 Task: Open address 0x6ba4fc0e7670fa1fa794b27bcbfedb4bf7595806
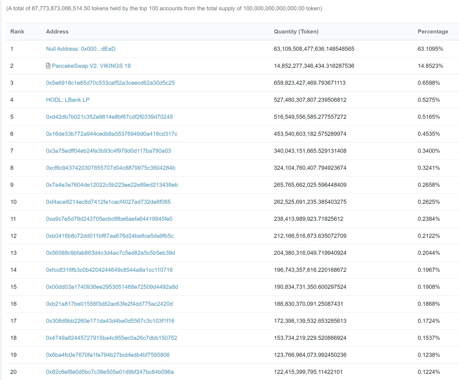(x=108, y=355)
